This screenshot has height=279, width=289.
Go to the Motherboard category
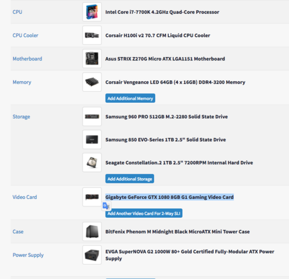click(x=27, y=59)
